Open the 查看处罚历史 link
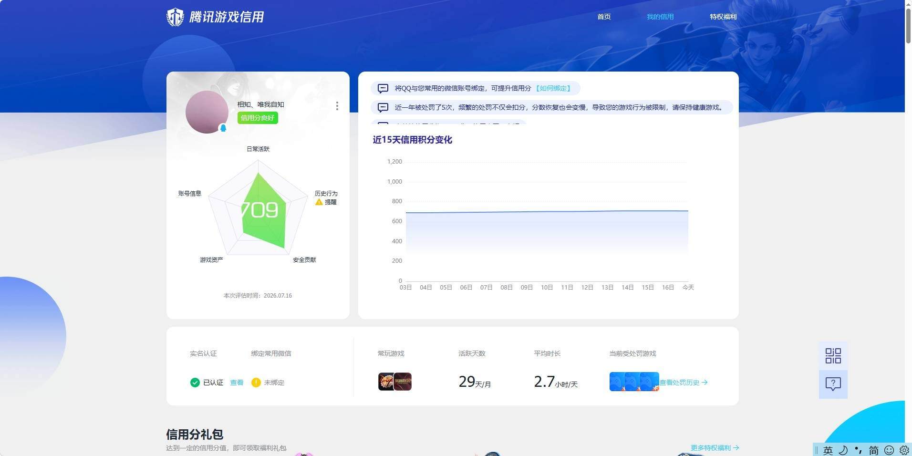Image resolution: width=912 pixels, height=456 pixels. tap(684, 383)
